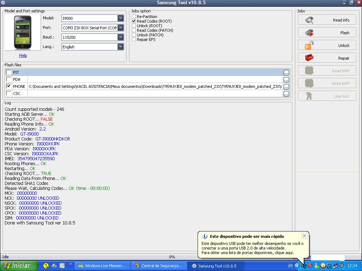Click the gear icon in title bar
This screenshot has width=362, height=271.
(3, 2)
